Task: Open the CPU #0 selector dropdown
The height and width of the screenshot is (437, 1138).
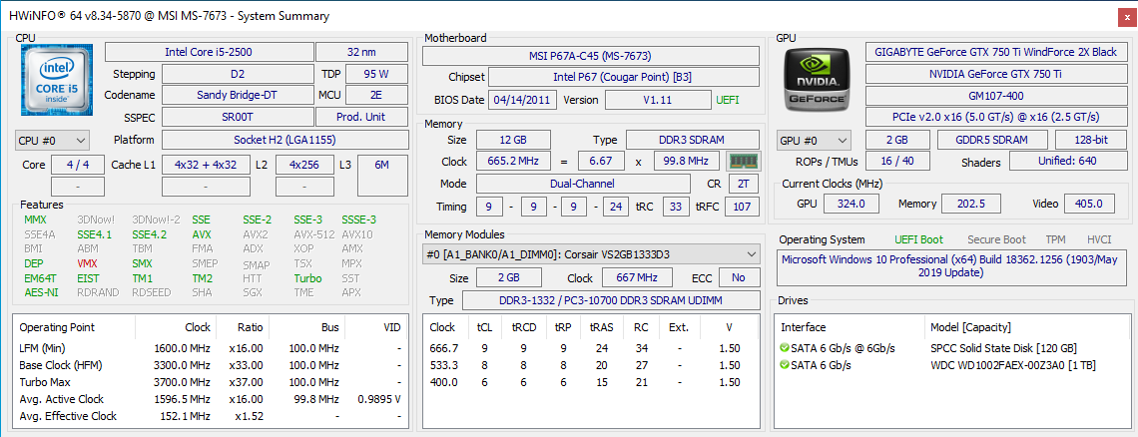Action: click(x=53, y=141)
